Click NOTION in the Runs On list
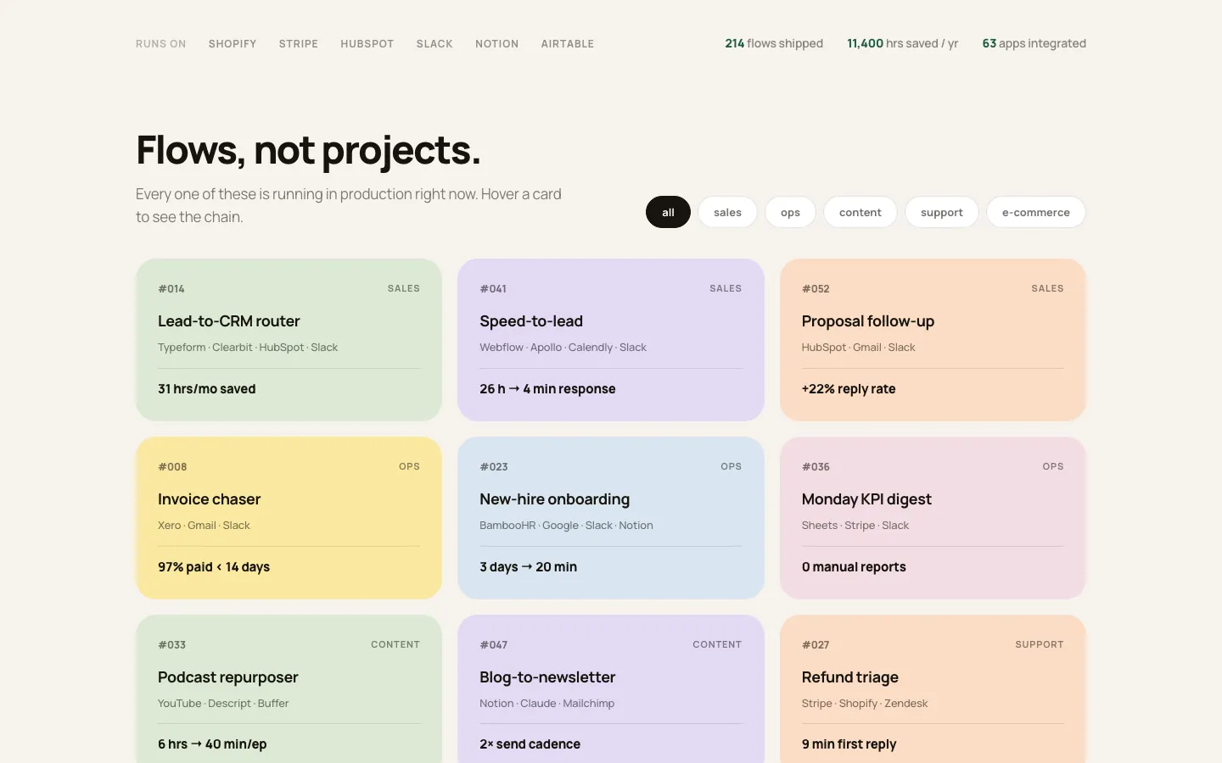The height and width of the screenshot is (763, 1222). pos(496,44)
